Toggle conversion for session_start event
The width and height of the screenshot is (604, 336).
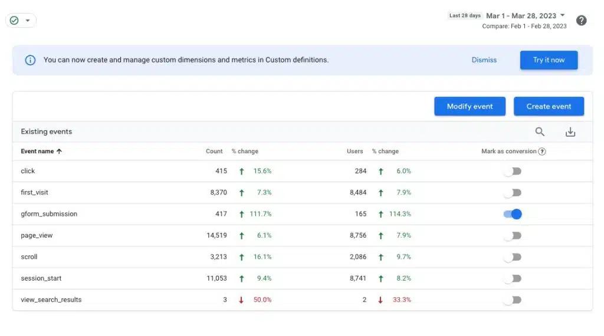(x=513, y=278)
